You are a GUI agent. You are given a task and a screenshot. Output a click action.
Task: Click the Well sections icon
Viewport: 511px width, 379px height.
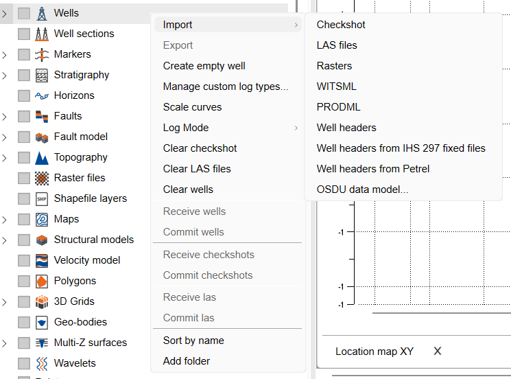pyautogui.click(x=42, y=34)
